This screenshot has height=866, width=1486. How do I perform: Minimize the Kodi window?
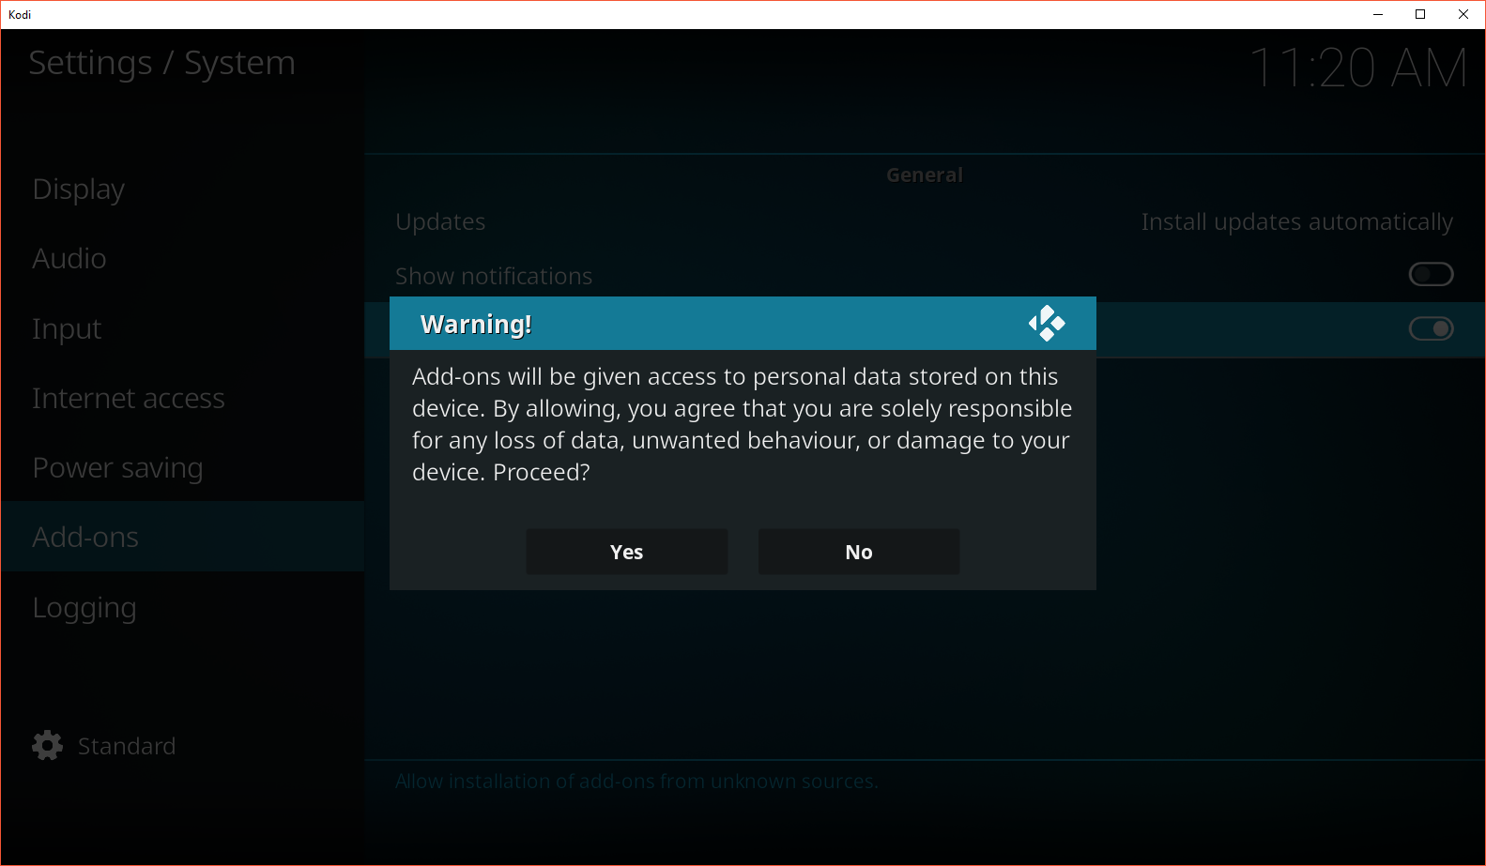click(1378, 14)
